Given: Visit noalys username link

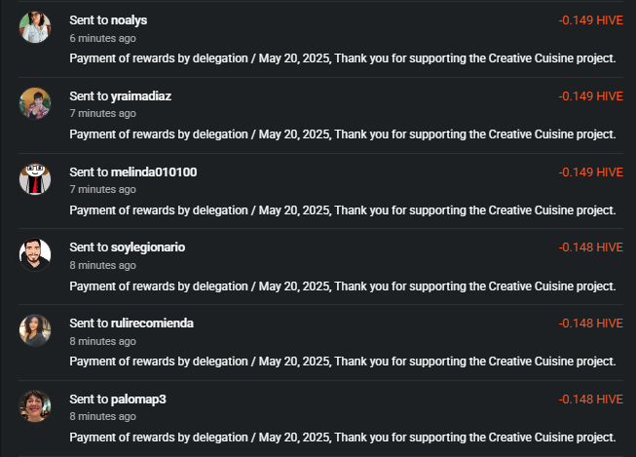Looking at the screenshot, I should [x=129, y=20].
